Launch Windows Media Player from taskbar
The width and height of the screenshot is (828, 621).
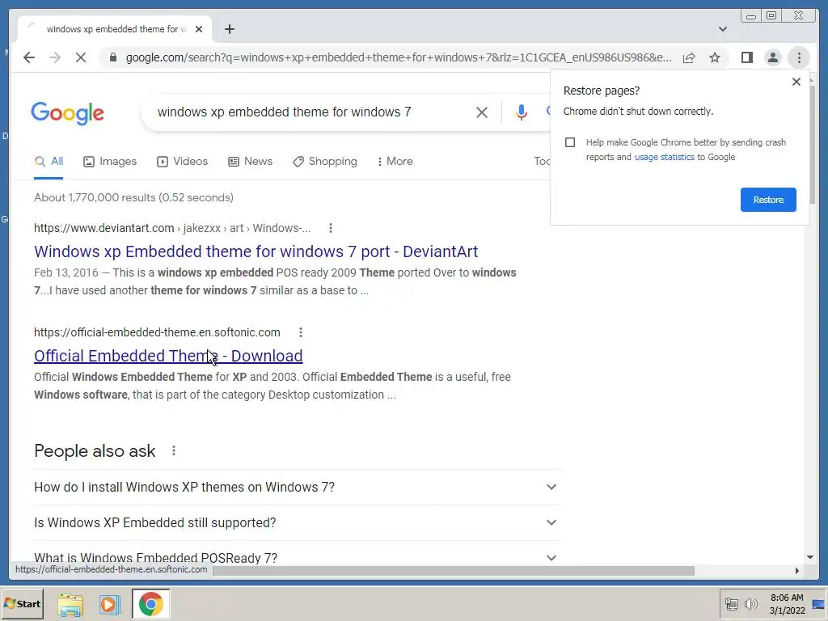[x=110, y=604]
